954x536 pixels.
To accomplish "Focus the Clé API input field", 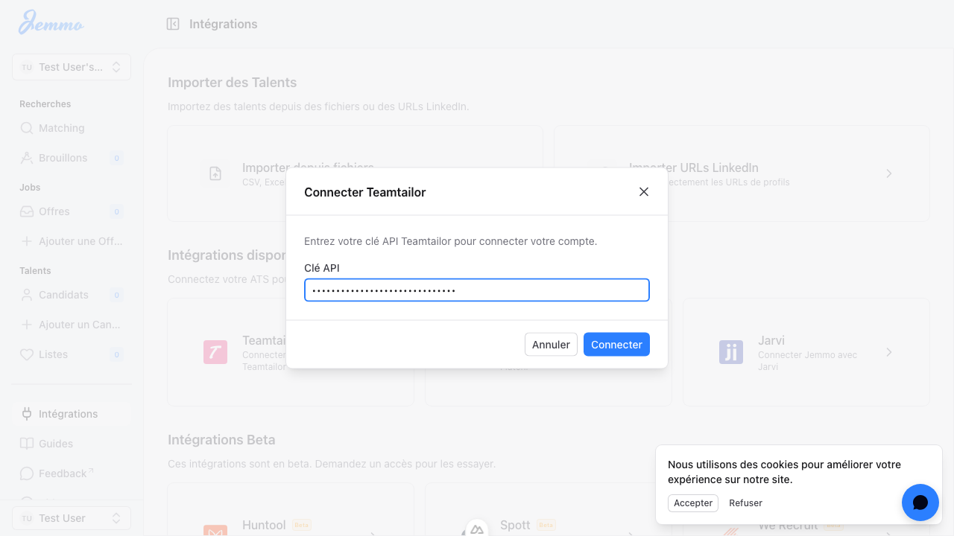I will 477,290.
